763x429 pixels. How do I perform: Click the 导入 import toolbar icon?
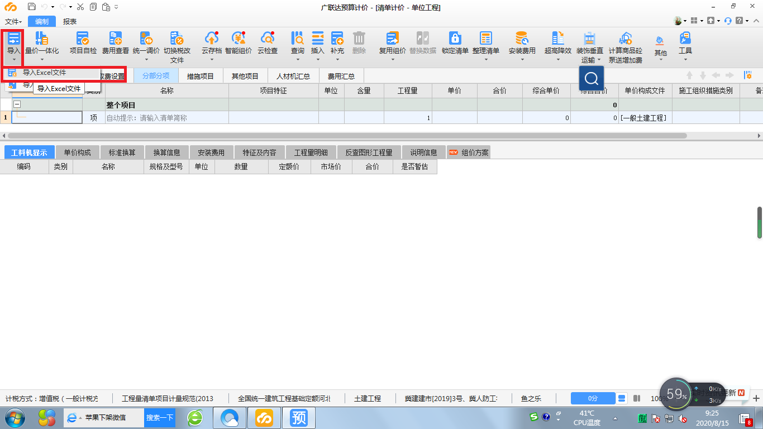coord(14,39)
